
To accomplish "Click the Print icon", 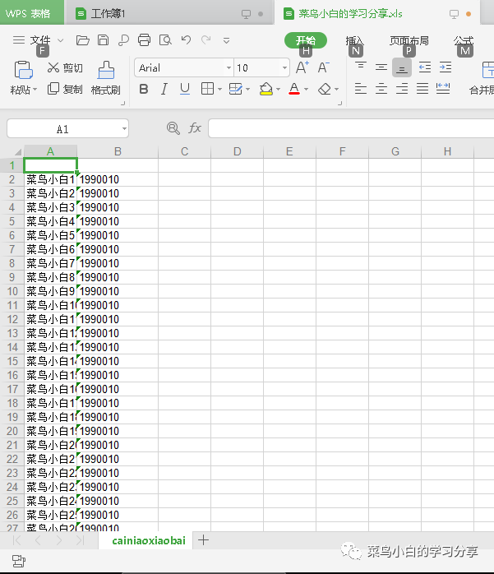I will coord(144,40).
